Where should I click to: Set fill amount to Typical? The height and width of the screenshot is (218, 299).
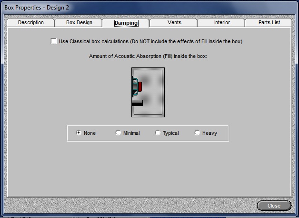tap(158, 133)
